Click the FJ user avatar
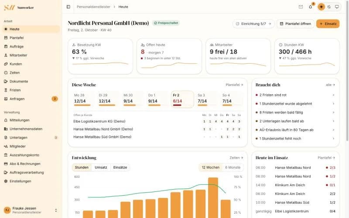This screenshot has width=349, height=218. pyautogui.click(x=7, y=210)
